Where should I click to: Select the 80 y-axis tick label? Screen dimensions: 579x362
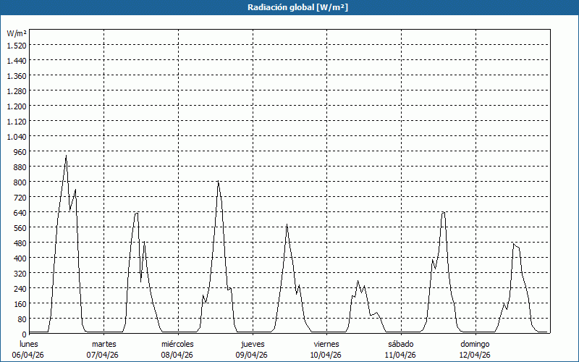(x=21, y=319)
